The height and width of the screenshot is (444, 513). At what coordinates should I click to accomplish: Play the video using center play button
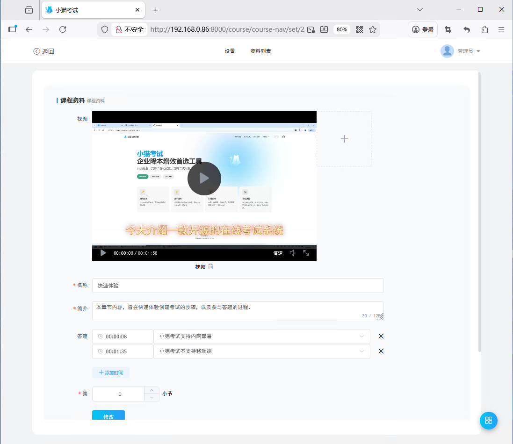point(204,178)
